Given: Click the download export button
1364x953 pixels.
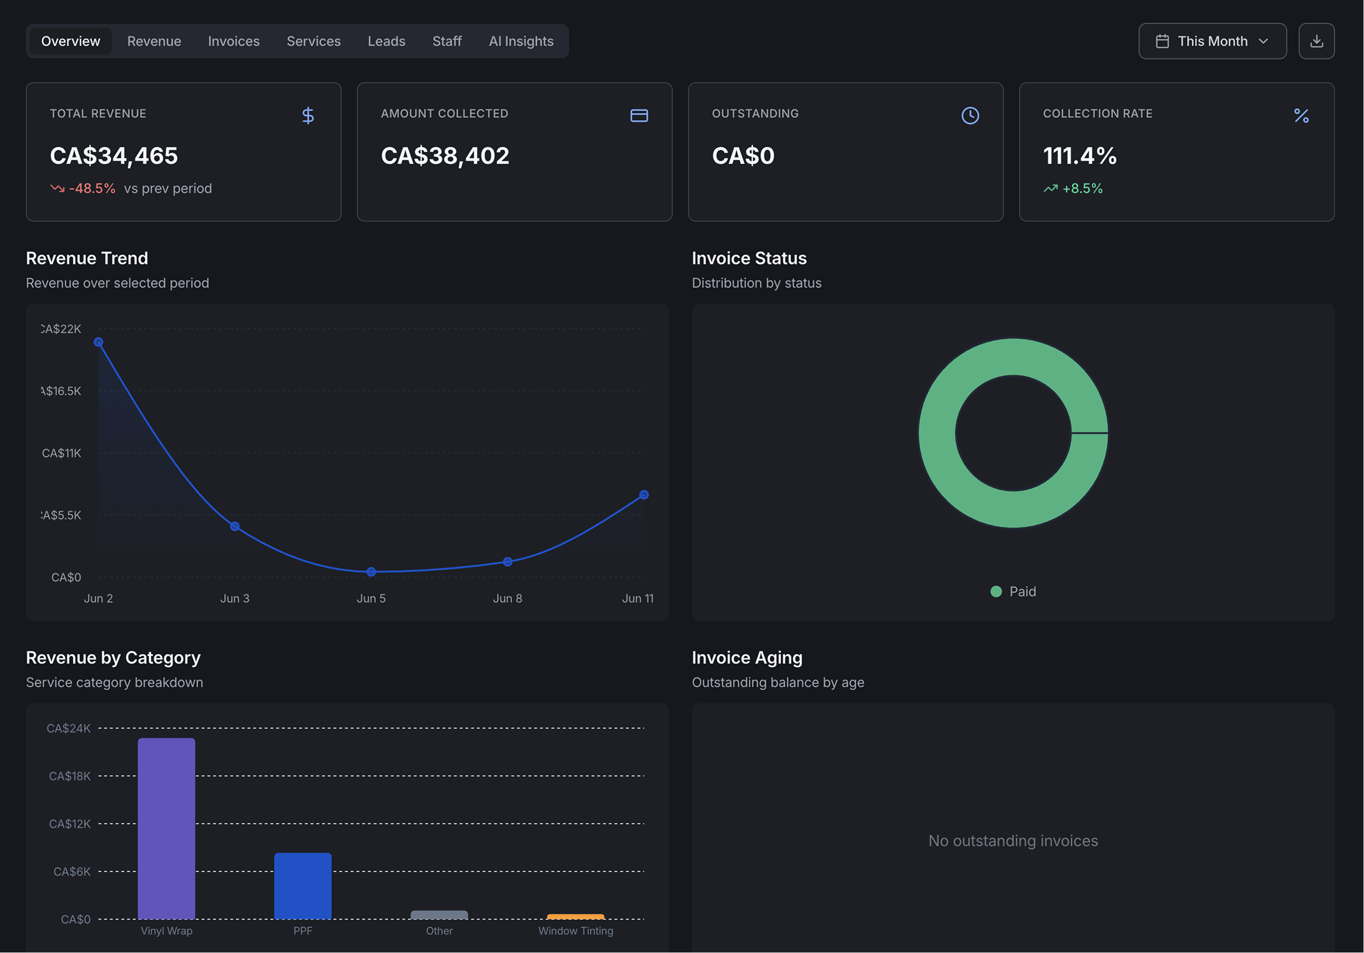Looking at the screenshot, I should click(x=1316, y=41).
